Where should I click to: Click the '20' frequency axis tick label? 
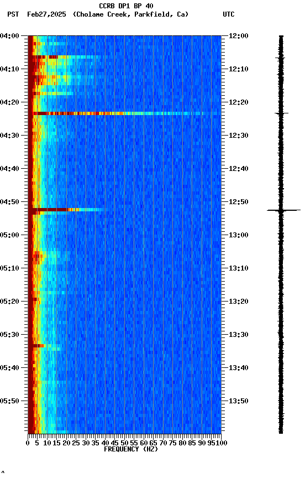click(66, 443)
